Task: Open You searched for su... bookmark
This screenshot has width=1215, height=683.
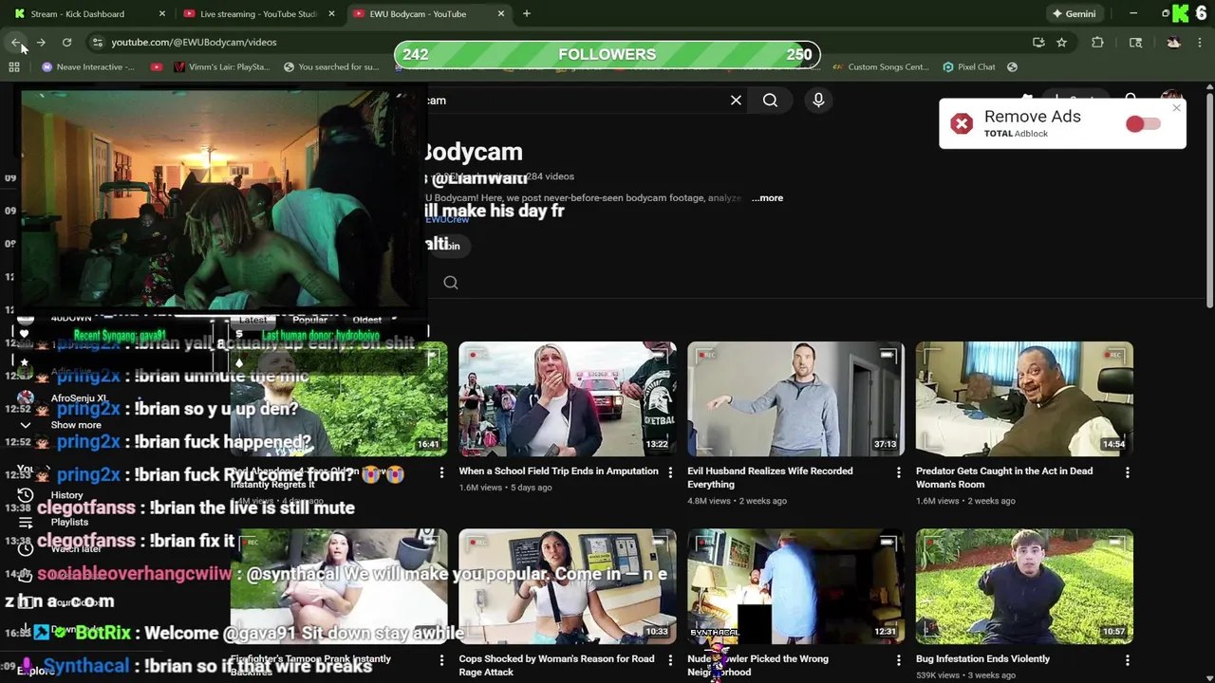Action: 331,66
